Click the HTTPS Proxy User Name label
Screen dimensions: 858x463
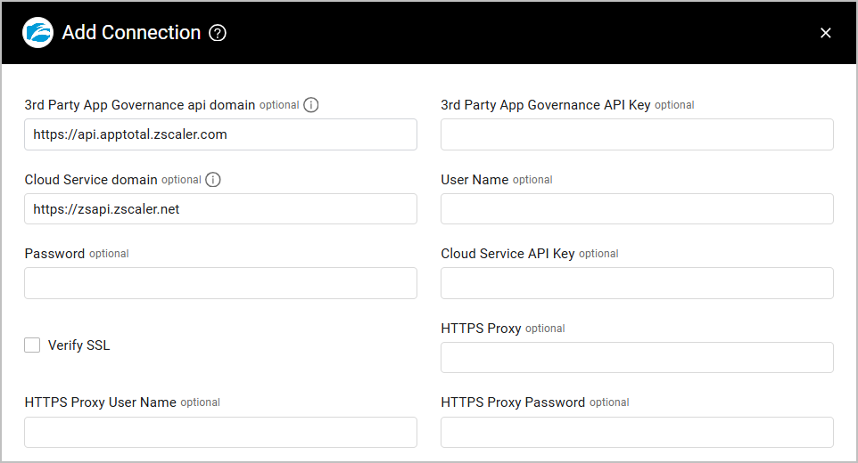tap(101, 402)
